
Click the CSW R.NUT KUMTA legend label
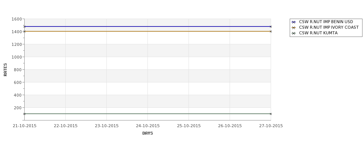tap(318, 33)
